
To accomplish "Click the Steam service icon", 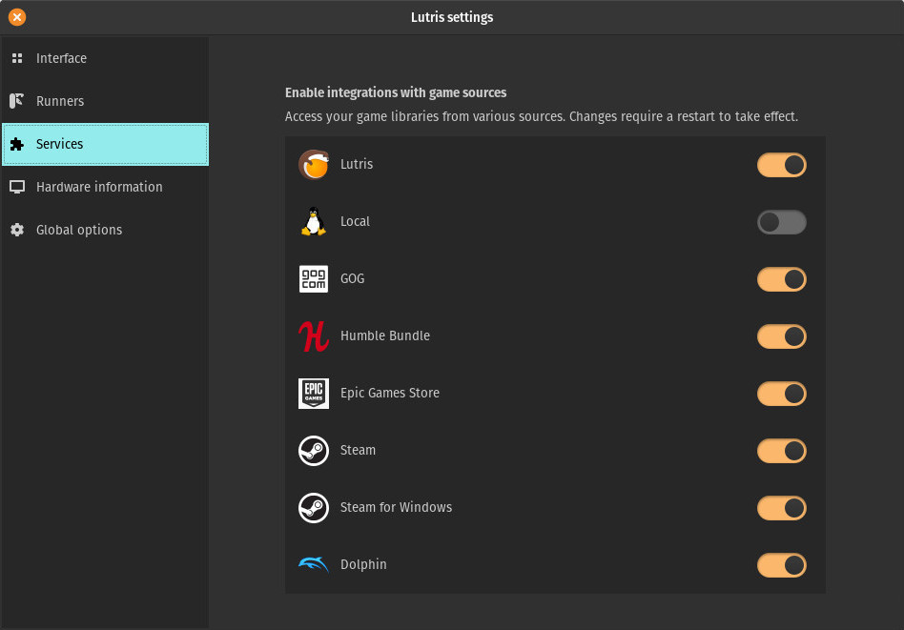I will (x=313, y=450).
